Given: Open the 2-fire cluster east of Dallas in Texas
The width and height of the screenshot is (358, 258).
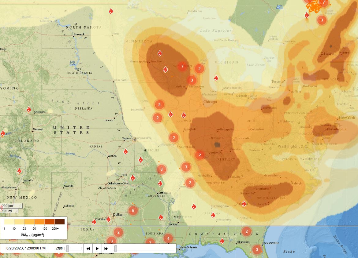Looking at the screenshot, I should click(x=118, y=232).
